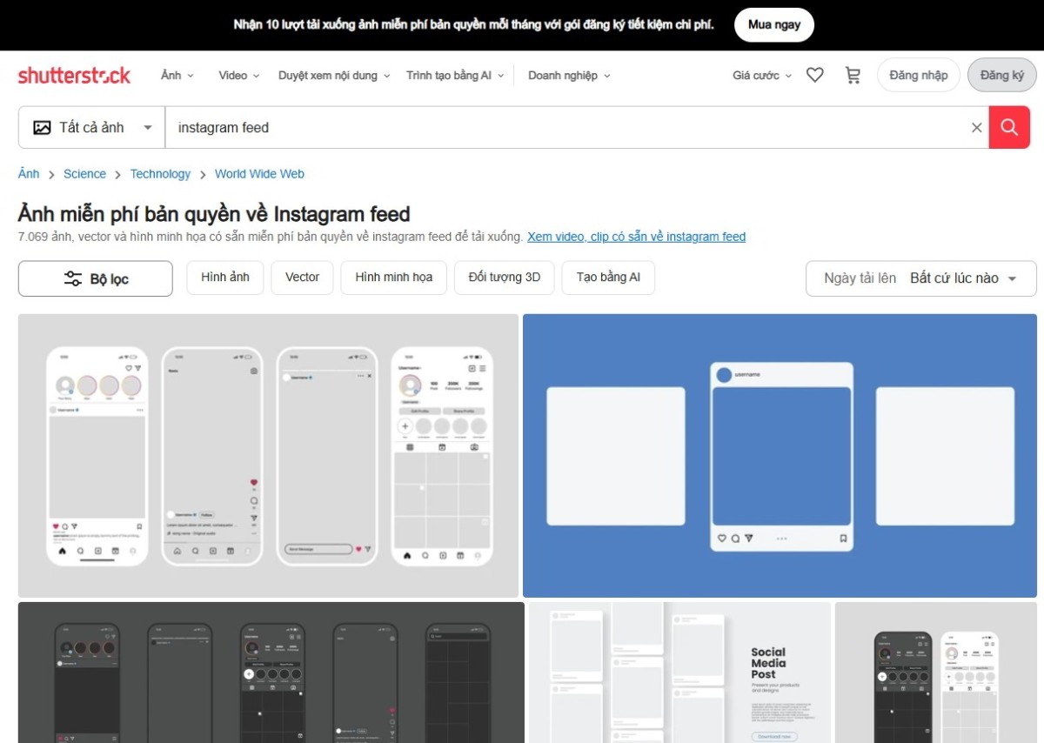Viewport: 1044px width, 743px height.
Task: Click the Shutterstock logo
Action: [x=74, y=76]
